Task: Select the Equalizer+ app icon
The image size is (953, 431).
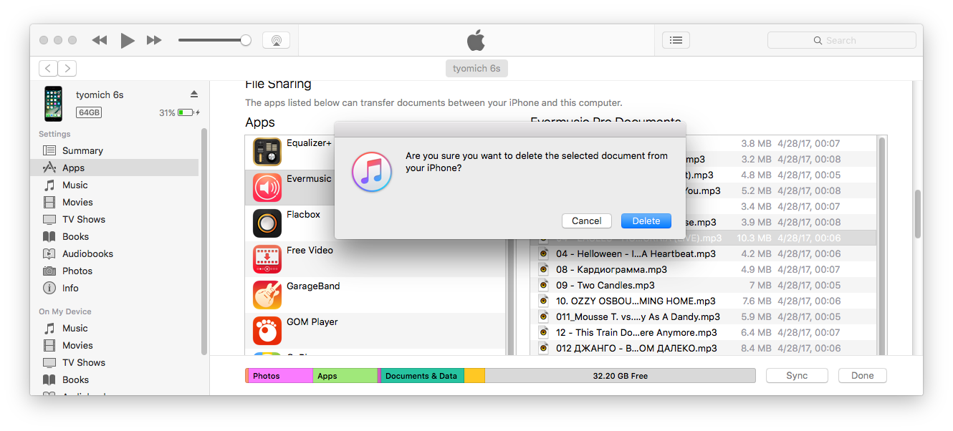Action: tap(267, 151)
